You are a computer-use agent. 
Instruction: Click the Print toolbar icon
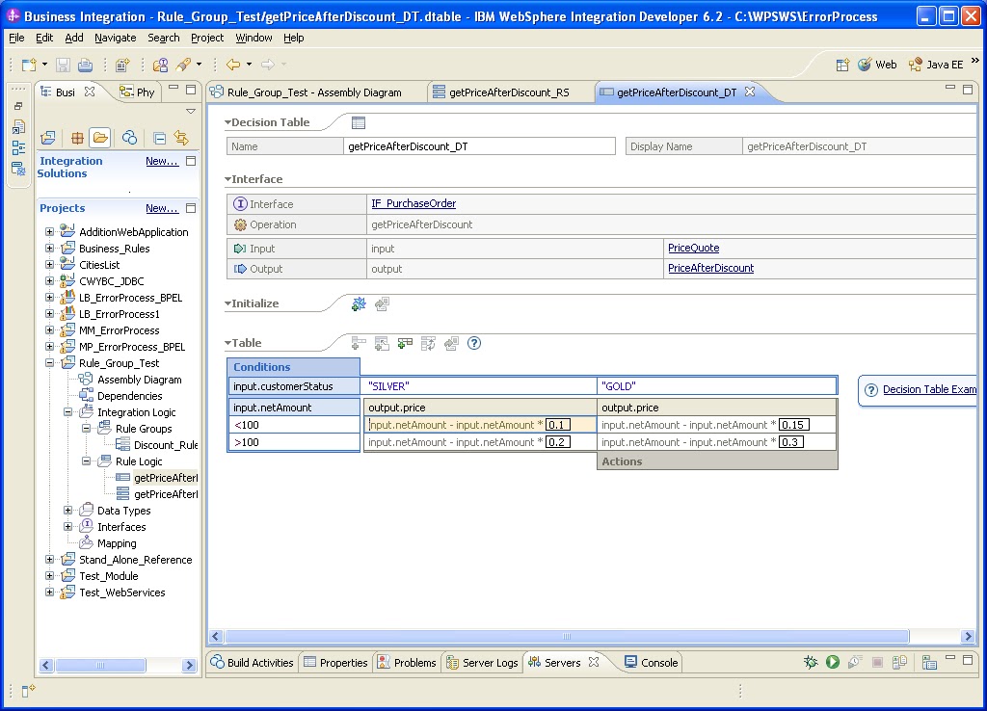(x=85, y=65)
